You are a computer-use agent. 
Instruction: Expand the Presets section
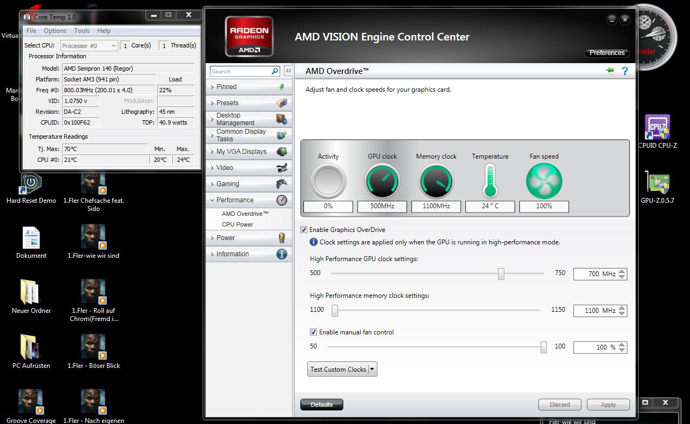[x=212, y=103]
